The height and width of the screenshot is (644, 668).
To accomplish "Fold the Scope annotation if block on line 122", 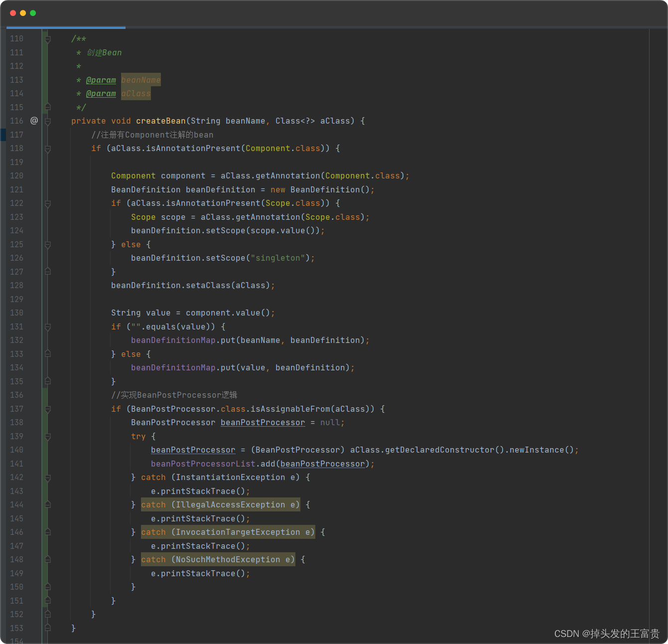I will (48, 203).
